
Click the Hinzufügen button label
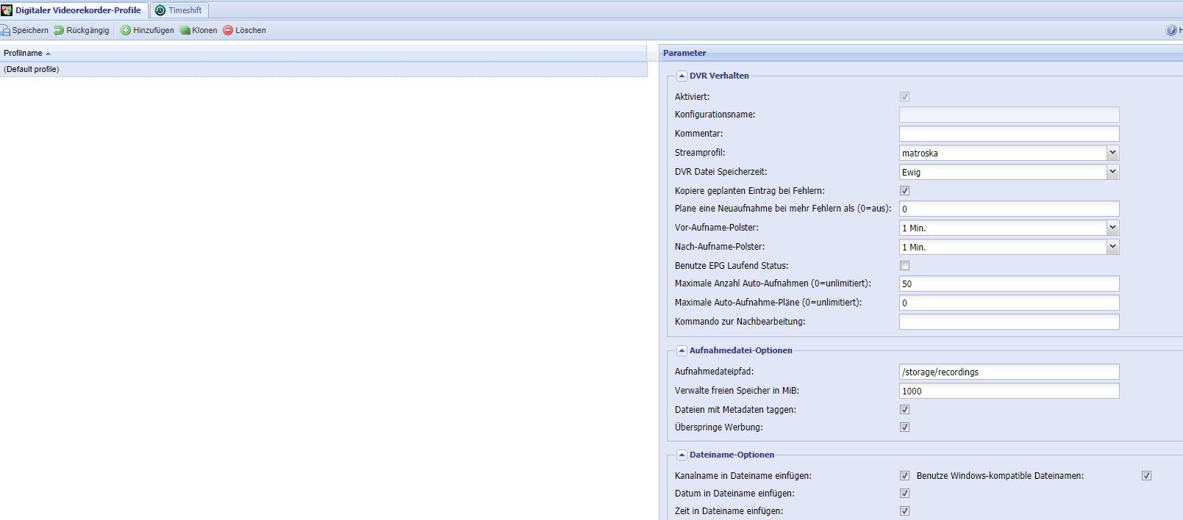click(154, 30)
